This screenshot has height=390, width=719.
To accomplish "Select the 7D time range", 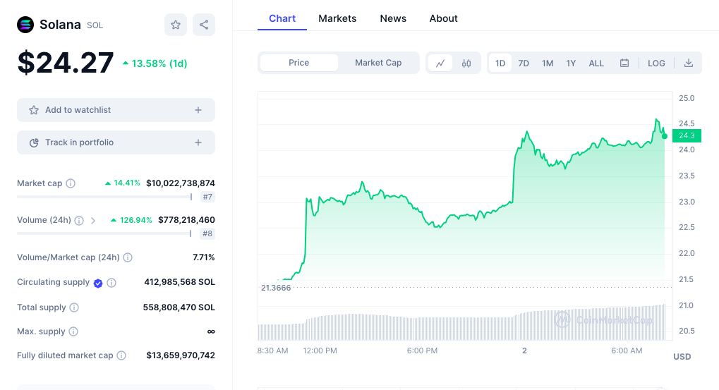I will [x=524, y=63].
